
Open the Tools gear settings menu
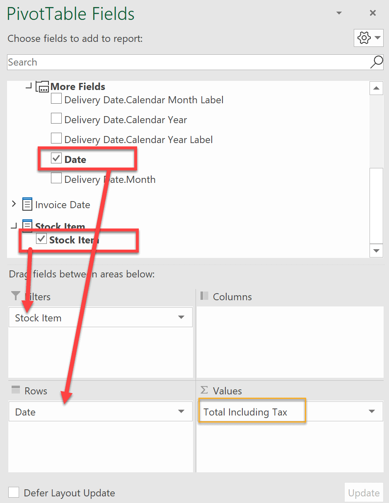(x=368, y=38)
